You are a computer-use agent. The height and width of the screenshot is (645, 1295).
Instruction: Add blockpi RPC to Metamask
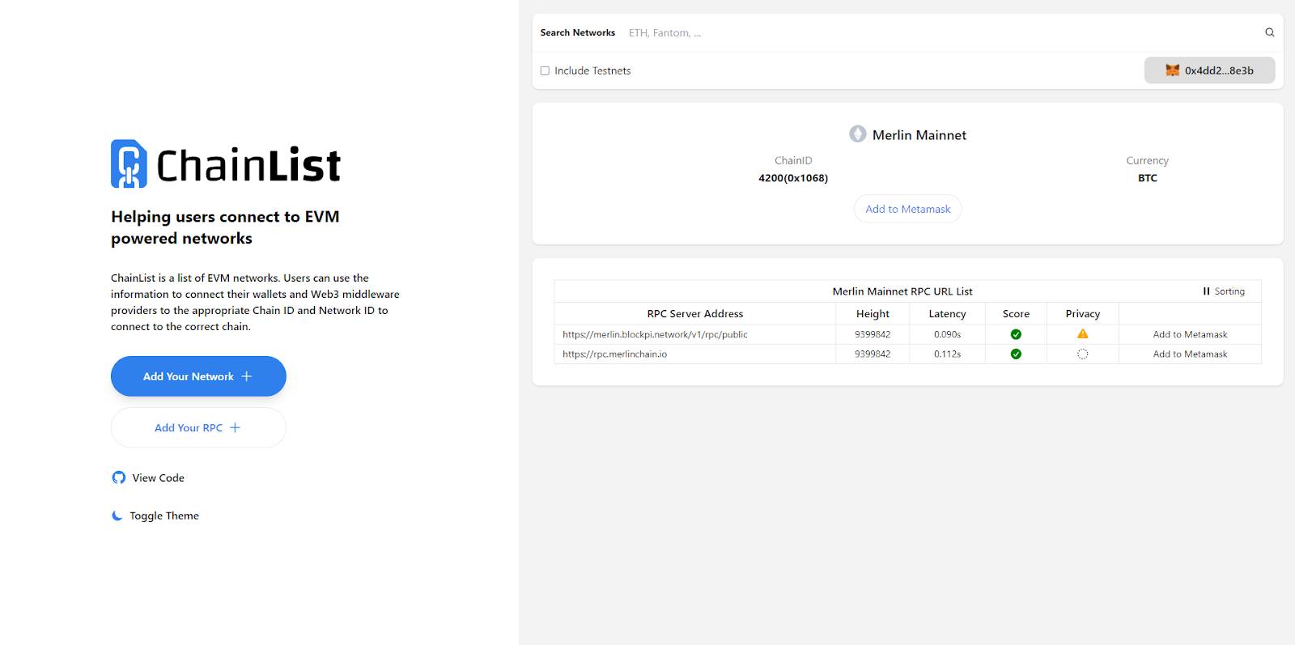point(1190,334)
